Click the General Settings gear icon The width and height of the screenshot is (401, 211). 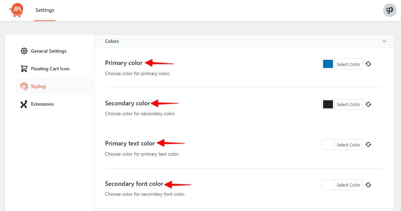tap(24, 51)
